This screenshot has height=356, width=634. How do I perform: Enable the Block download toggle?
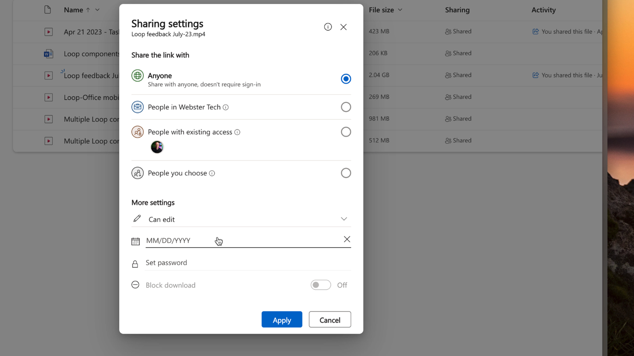pos(321,284)
